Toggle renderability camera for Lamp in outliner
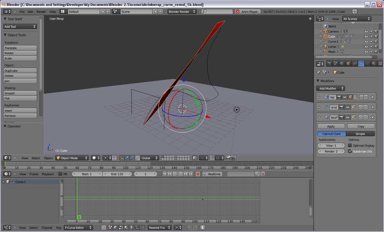 (376, 46)
